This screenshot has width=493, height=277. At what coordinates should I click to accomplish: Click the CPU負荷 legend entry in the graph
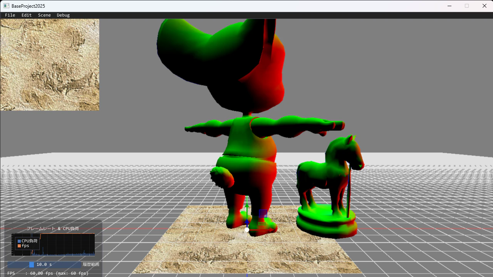coord(28,241)
